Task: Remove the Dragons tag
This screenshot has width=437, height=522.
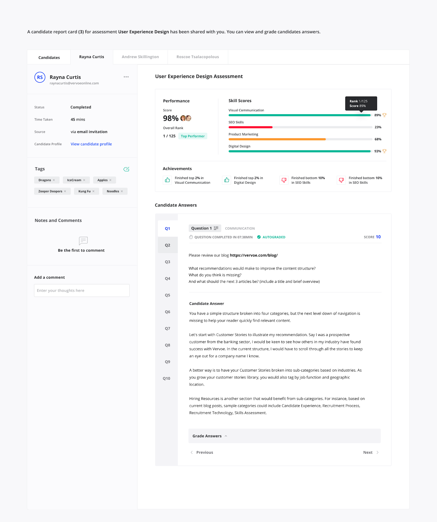Action: pyautogui.click(x=54, y=180)
